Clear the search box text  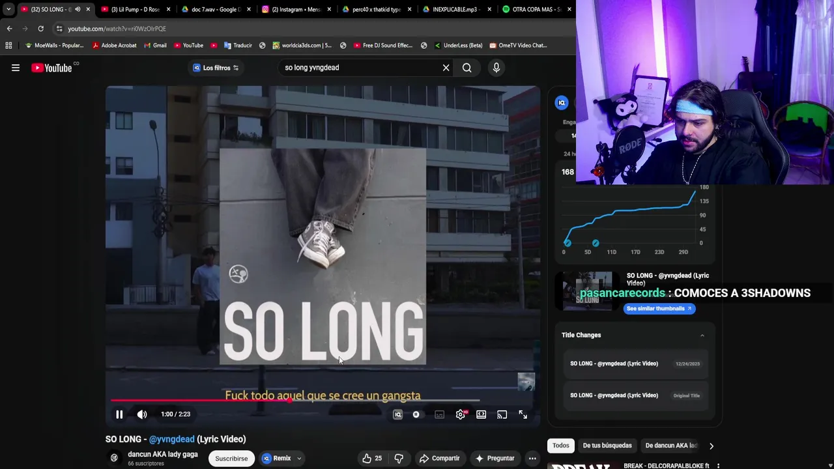[446, 68]
